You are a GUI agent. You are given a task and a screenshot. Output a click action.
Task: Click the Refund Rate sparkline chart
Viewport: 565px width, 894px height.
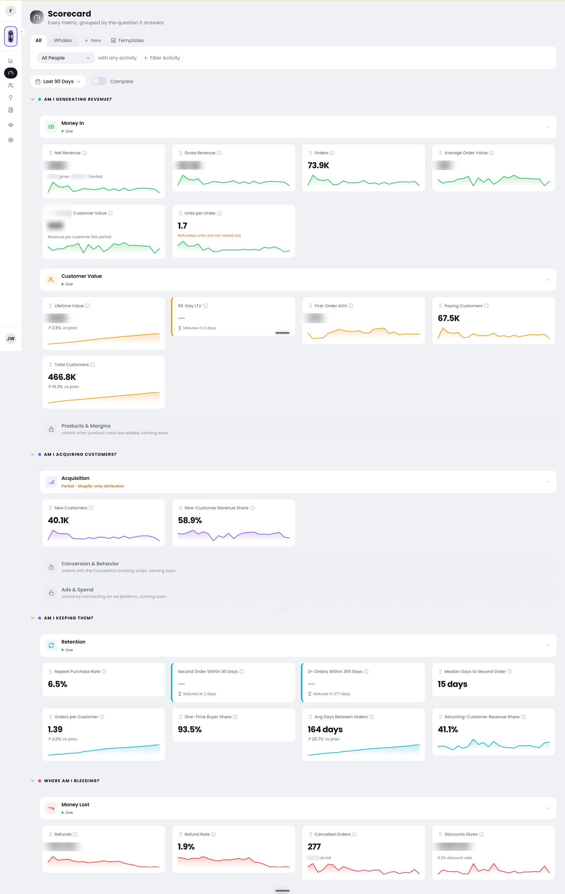tap(234, 862)
